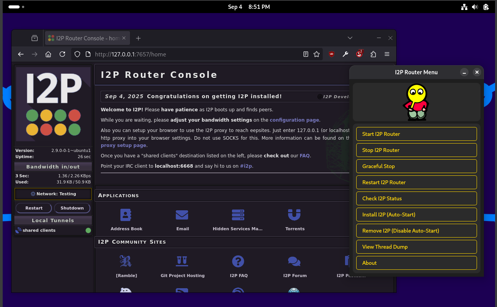Screen dimensions: 497x307
Task: Click the browser forward arrow
Action: (x=35, y=54)
